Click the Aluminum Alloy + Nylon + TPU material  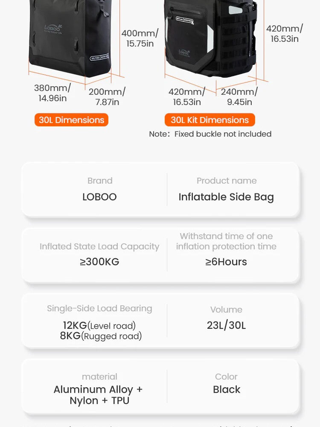coord(98,395)
